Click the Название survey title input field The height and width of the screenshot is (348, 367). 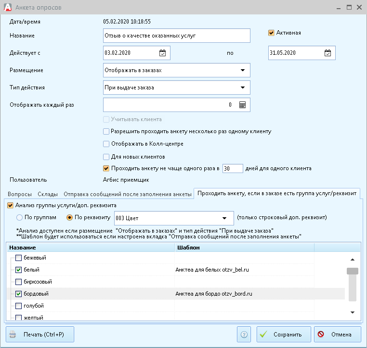tap(177, 36)
